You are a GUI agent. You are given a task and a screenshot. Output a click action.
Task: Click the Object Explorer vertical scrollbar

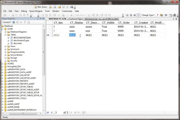(x=44, y=68)
